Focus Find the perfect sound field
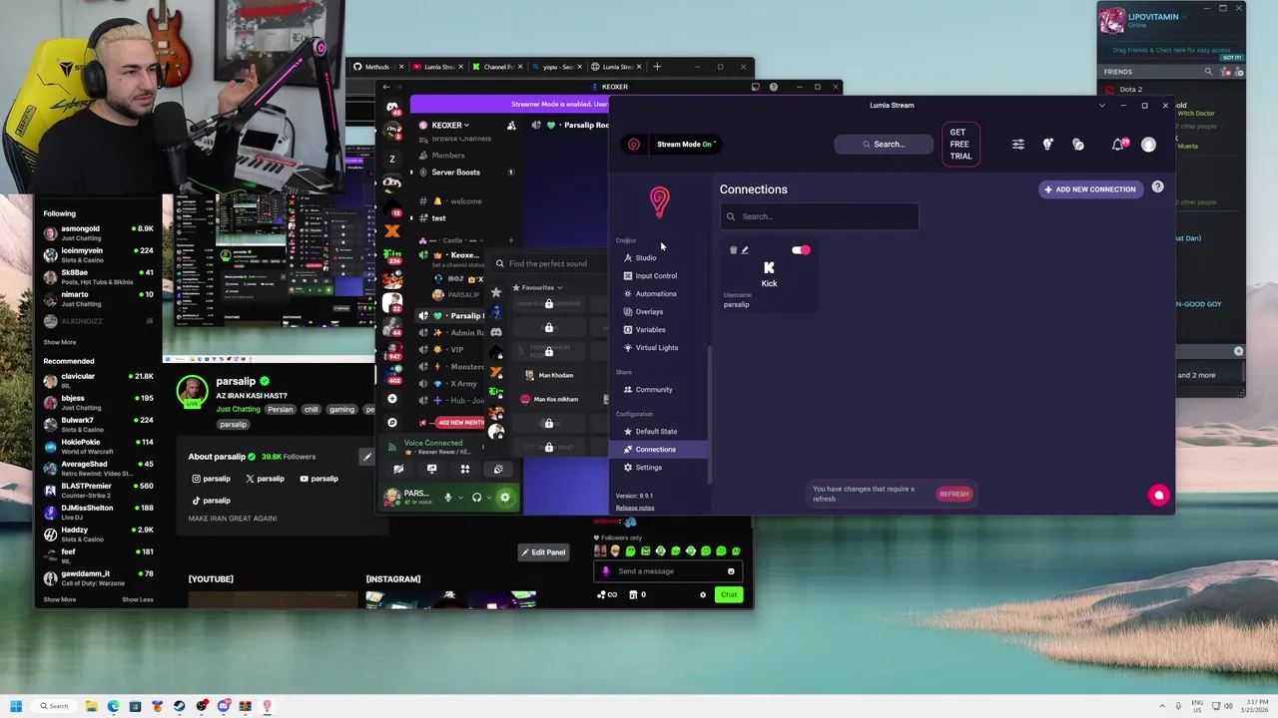1278x718 pixels. 548,264
